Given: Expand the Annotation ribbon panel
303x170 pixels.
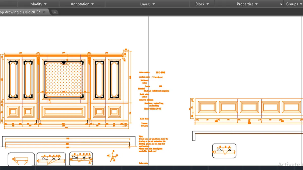Looking at the screenshot, I should point(82,4).
